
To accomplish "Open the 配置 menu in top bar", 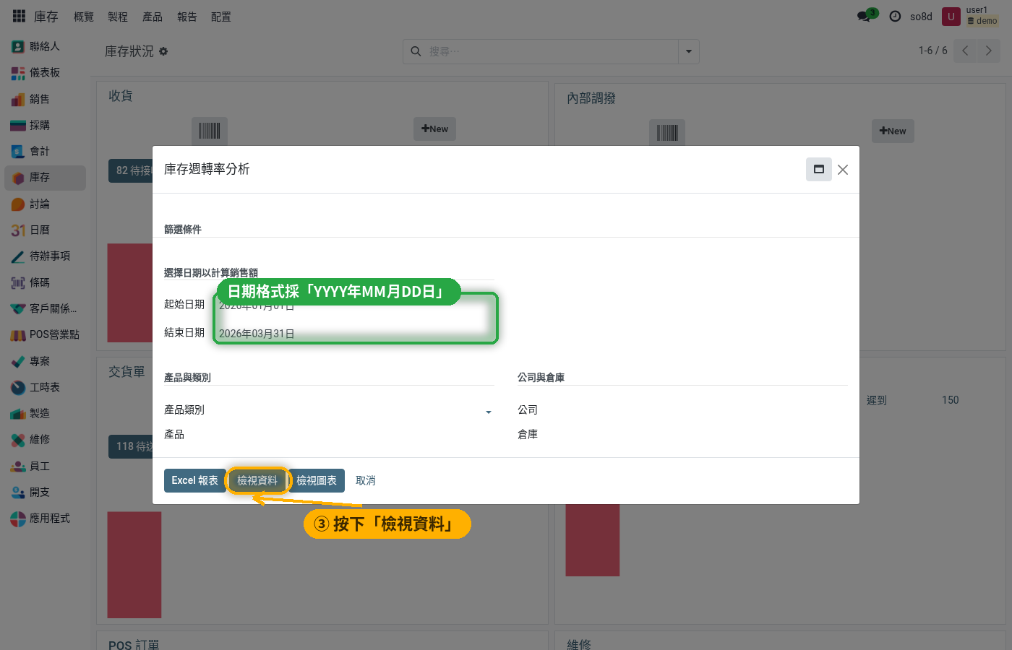I will click(221, 17).
